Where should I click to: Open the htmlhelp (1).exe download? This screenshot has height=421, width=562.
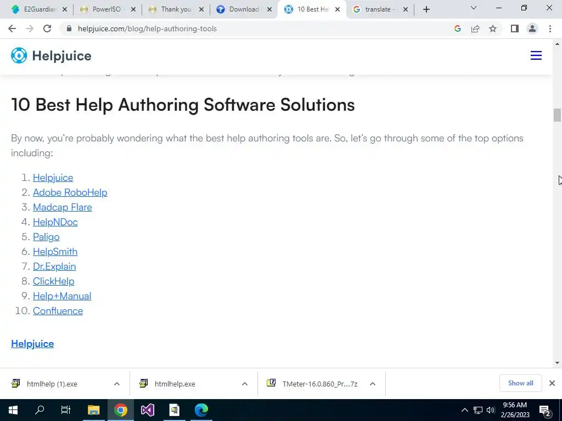(x=52, y=384)
